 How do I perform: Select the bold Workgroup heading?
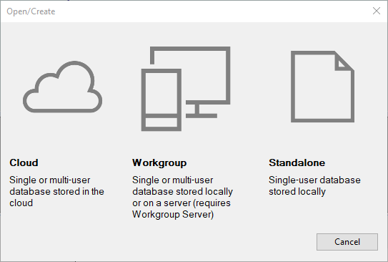(x=159, y=162)
